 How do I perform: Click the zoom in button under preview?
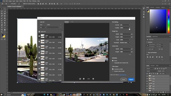click(x=93, y=79)
